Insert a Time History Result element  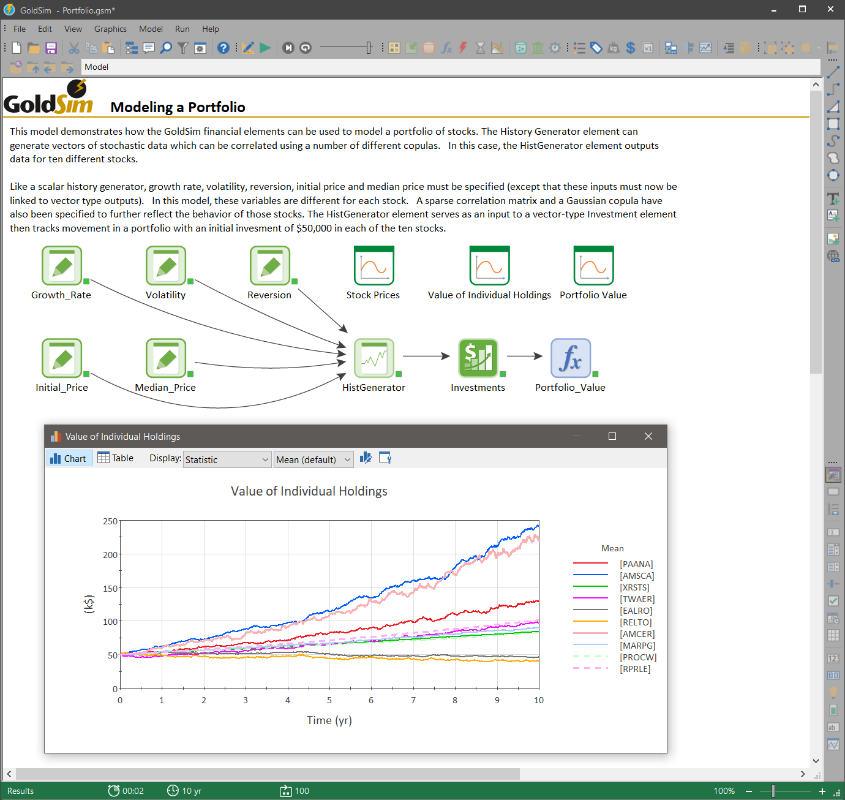(x=497, y=48)
